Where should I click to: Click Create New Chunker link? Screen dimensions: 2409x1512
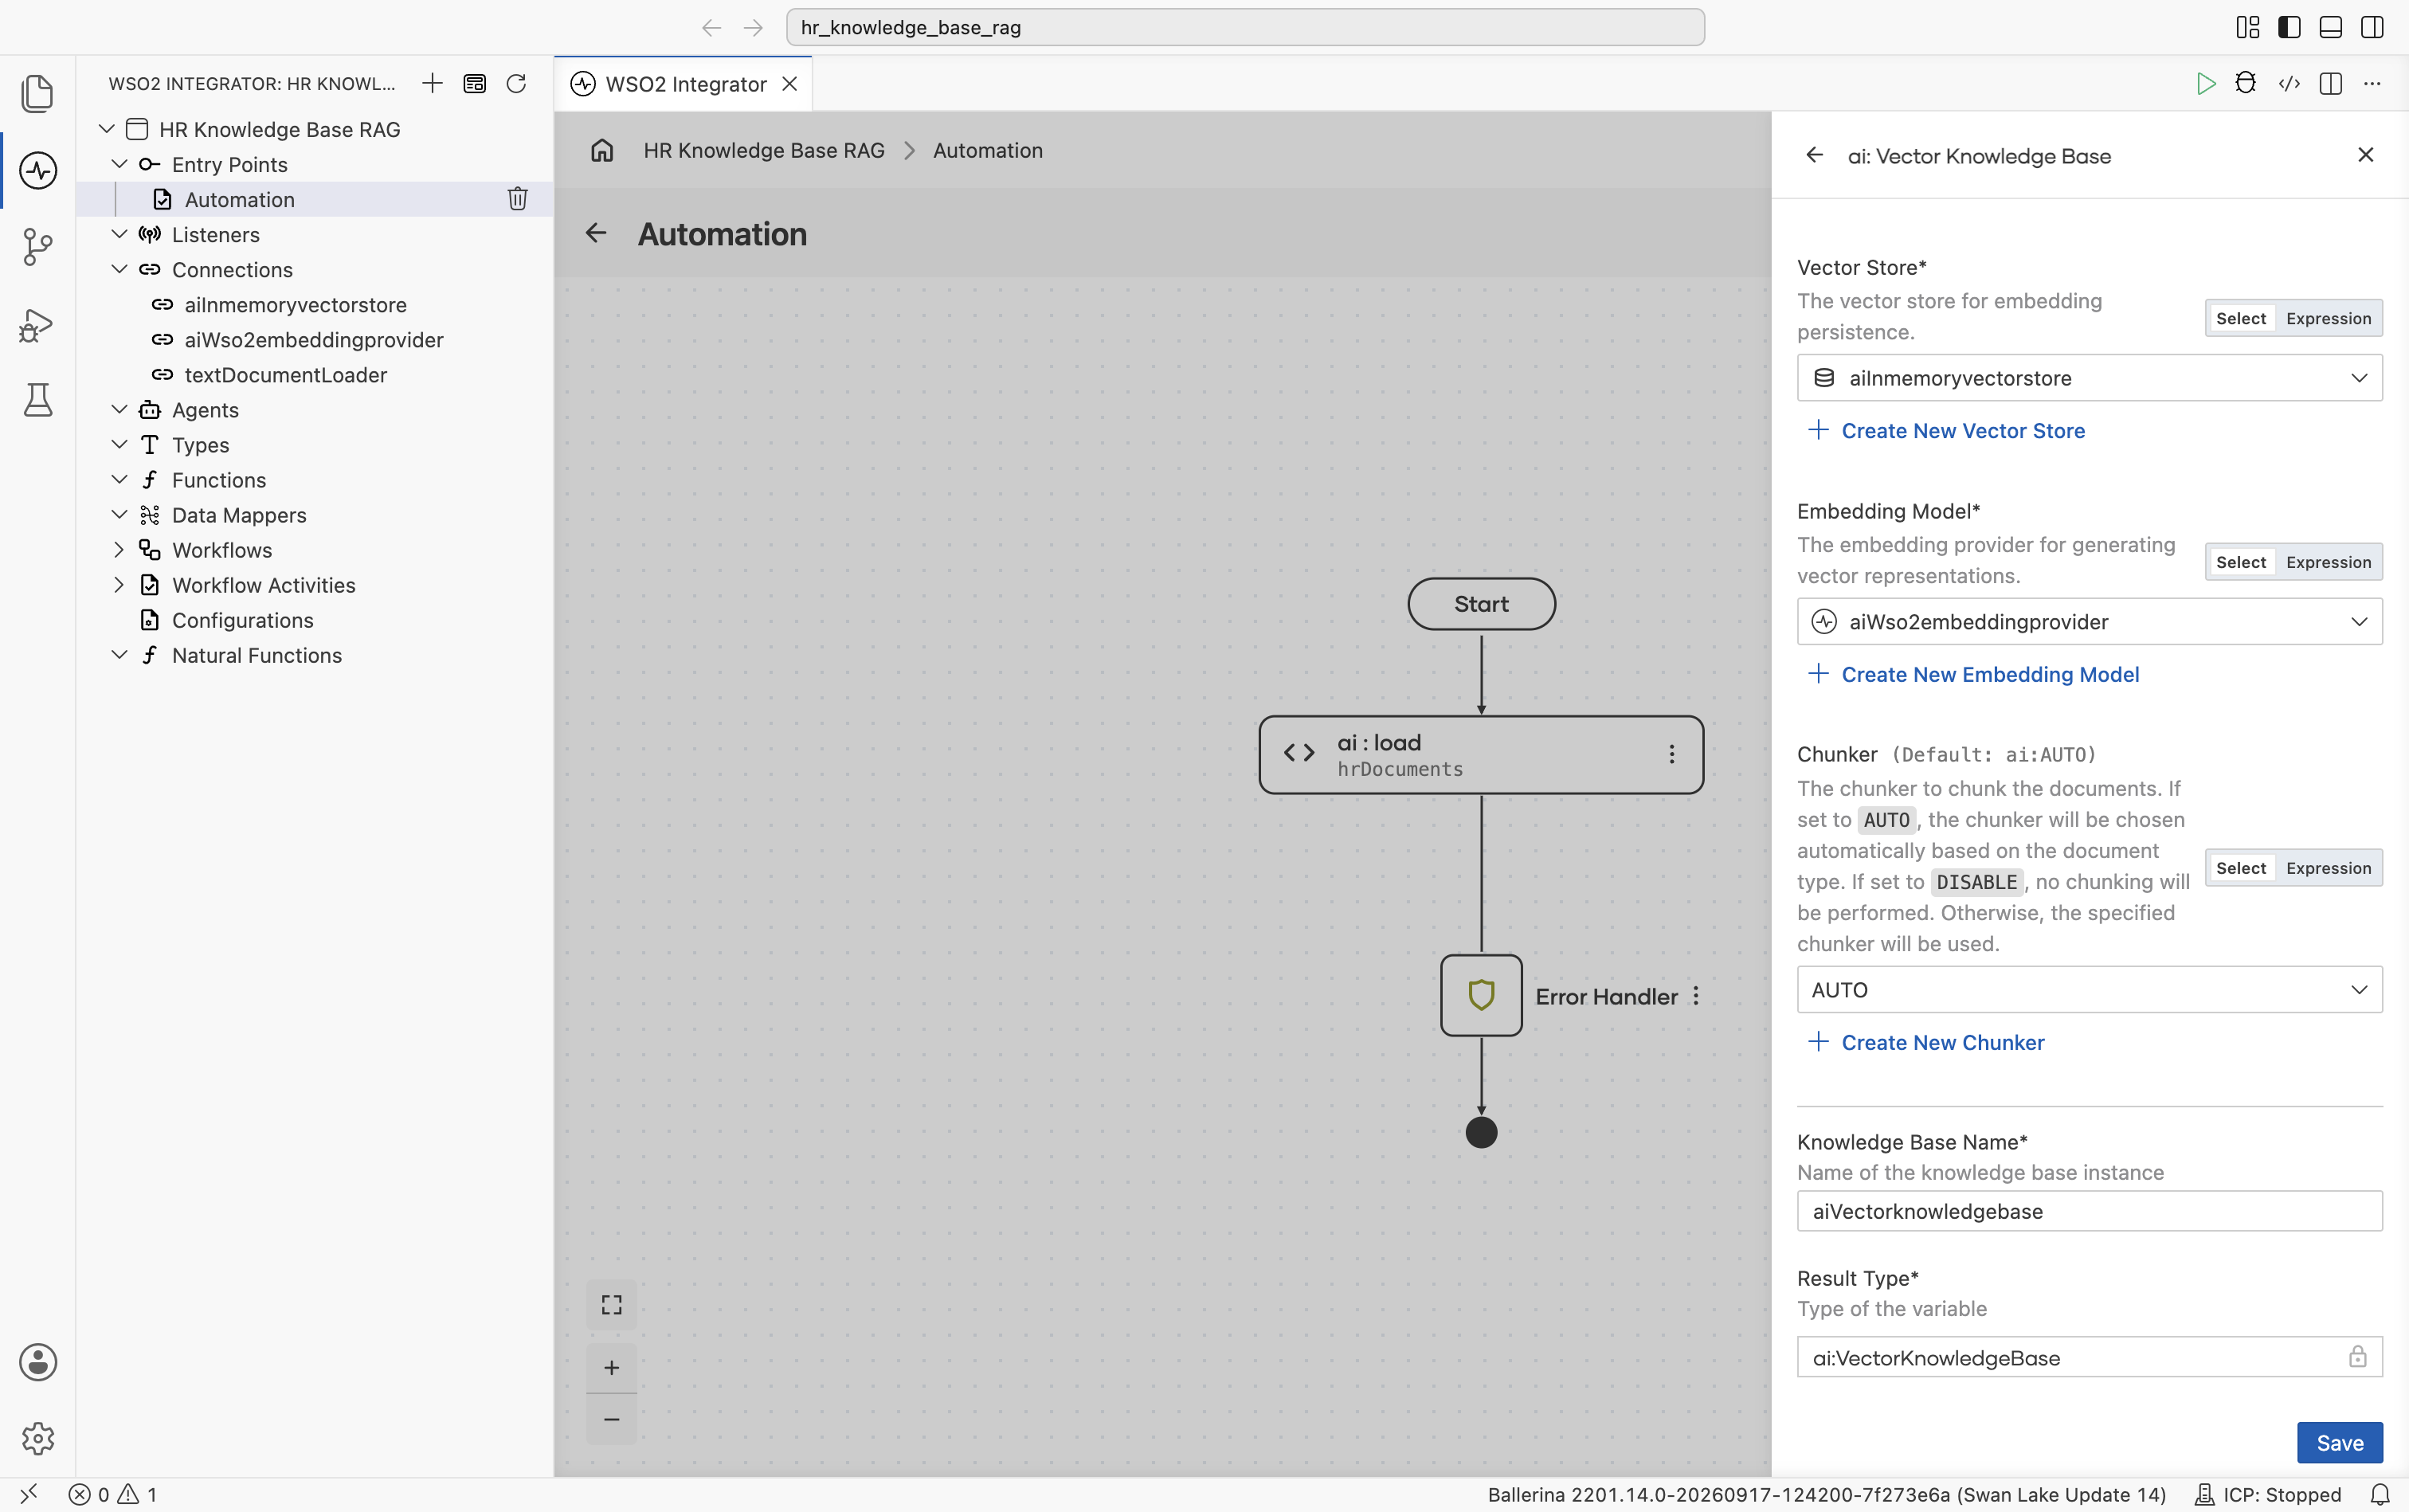pos(1926,1043)
